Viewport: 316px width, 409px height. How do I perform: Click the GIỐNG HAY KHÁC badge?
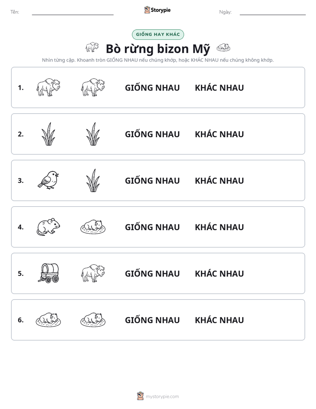point(158,35)
